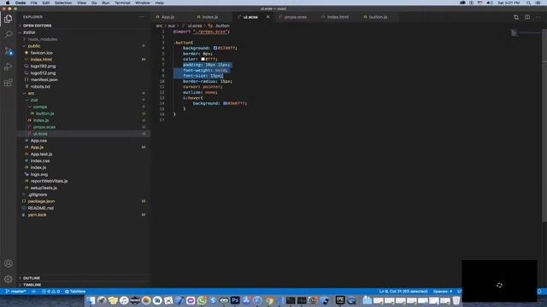
Task: Open the Selection menu
Action: [63, 3]
